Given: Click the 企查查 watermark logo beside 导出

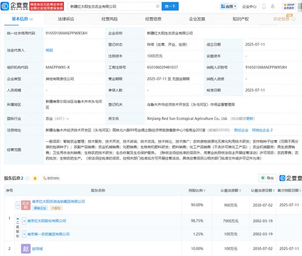Looking at the screenshot, I should (x=291, y=178).
